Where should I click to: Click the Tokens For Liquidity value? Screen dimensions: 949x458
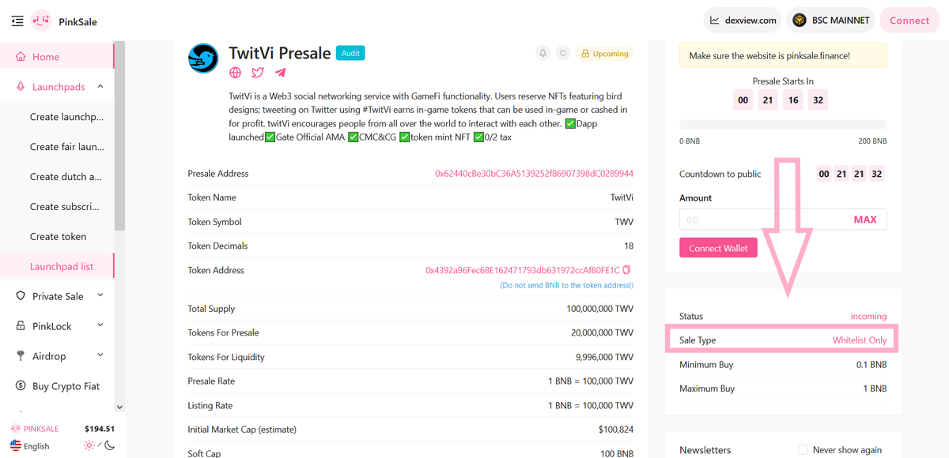[604, 357]
